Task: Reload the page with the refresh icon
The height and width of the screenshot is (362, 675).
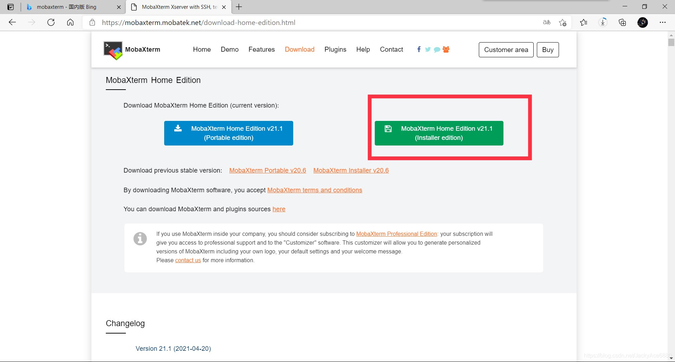Action: click(51, 22)
